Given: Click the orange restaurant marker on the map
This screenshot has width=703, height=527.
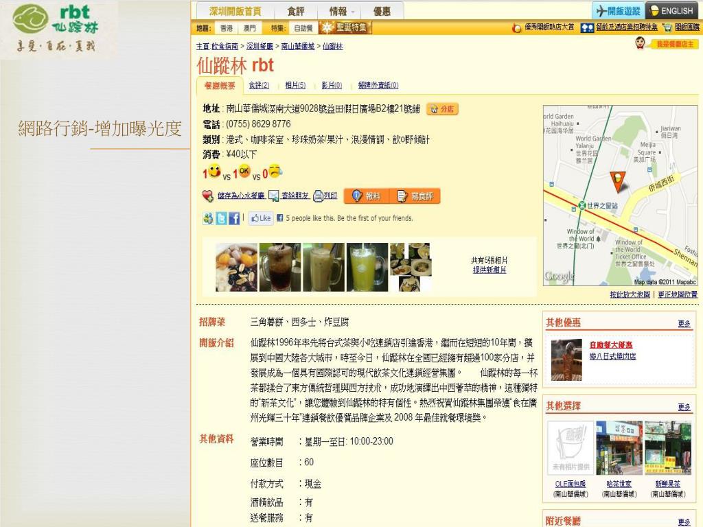Looking at the screenshot, I should 618,181.
